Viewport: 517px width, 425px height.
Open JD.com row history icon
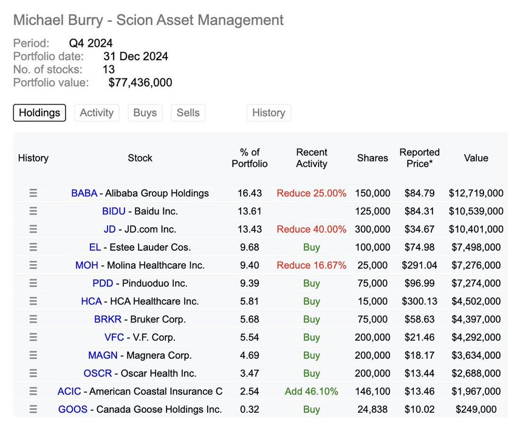33,229
